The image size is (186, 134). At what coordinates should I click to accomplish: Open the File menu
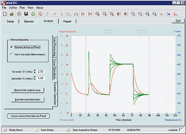(4, 8)
